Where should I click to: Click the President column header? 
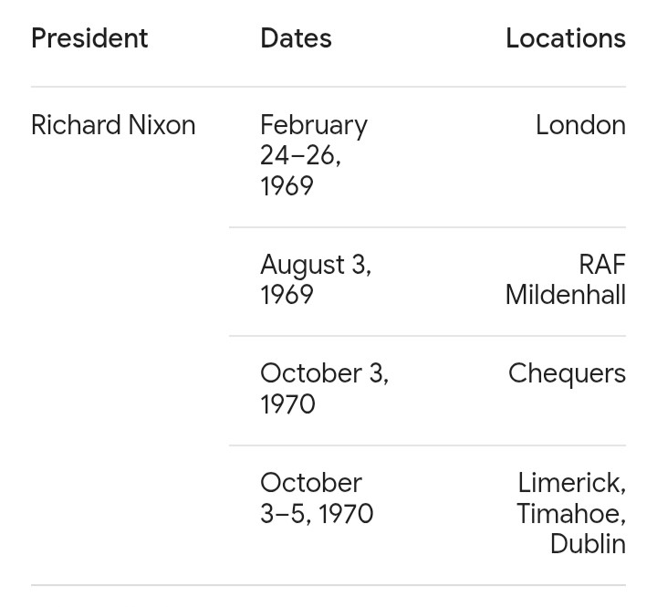coord(89,38)
